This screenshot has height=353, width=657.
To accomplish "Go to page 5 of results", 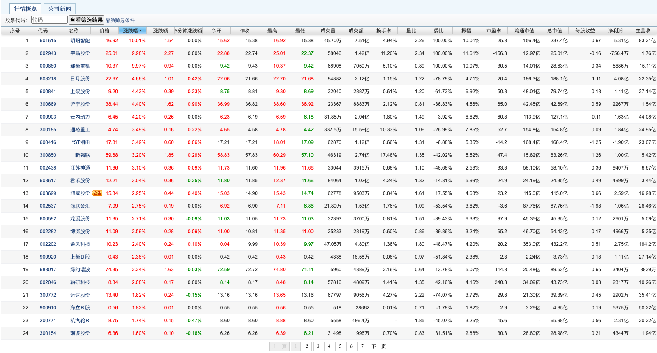I will tap(340, 346).
